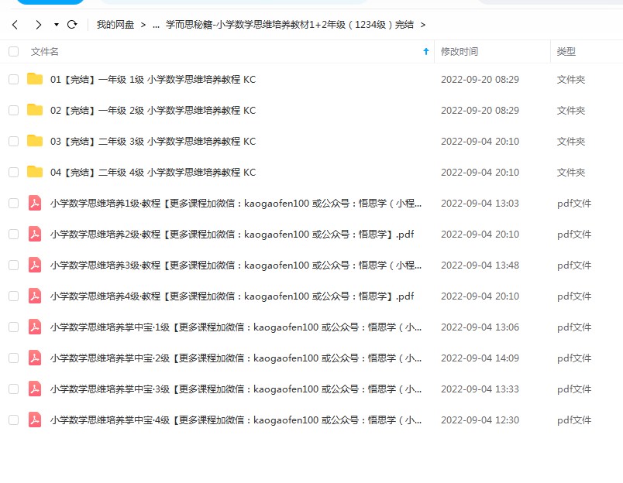Screen dimensions: 623x483
Task: Click folder icon of 01 一年级 1级
Action: (x=35, y=79)
